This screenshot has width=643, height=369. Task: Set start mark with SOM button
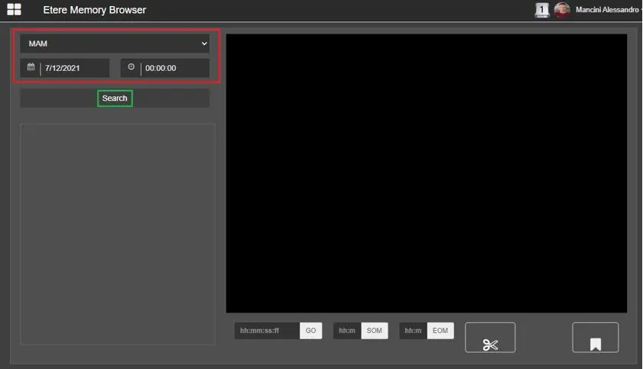click(x=374, y=331)
